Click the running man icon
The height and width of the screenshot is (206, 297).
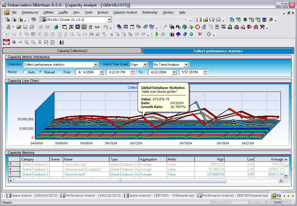click(x=61, y=42)
